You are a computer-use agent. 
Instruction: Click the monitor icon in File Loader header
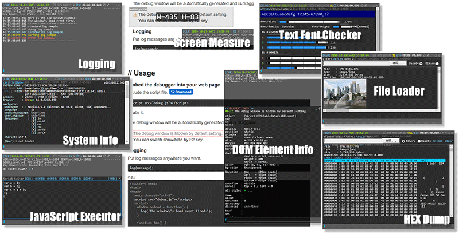pos(374,55)
